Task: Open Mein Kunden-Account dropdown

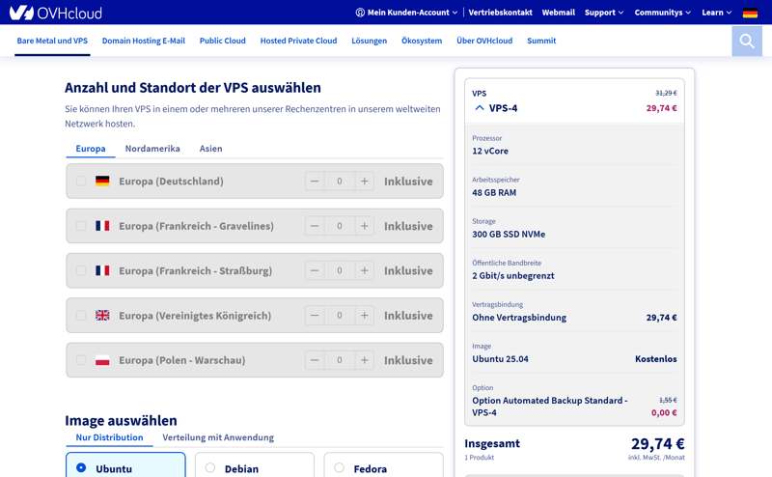Action: [406, 13]
